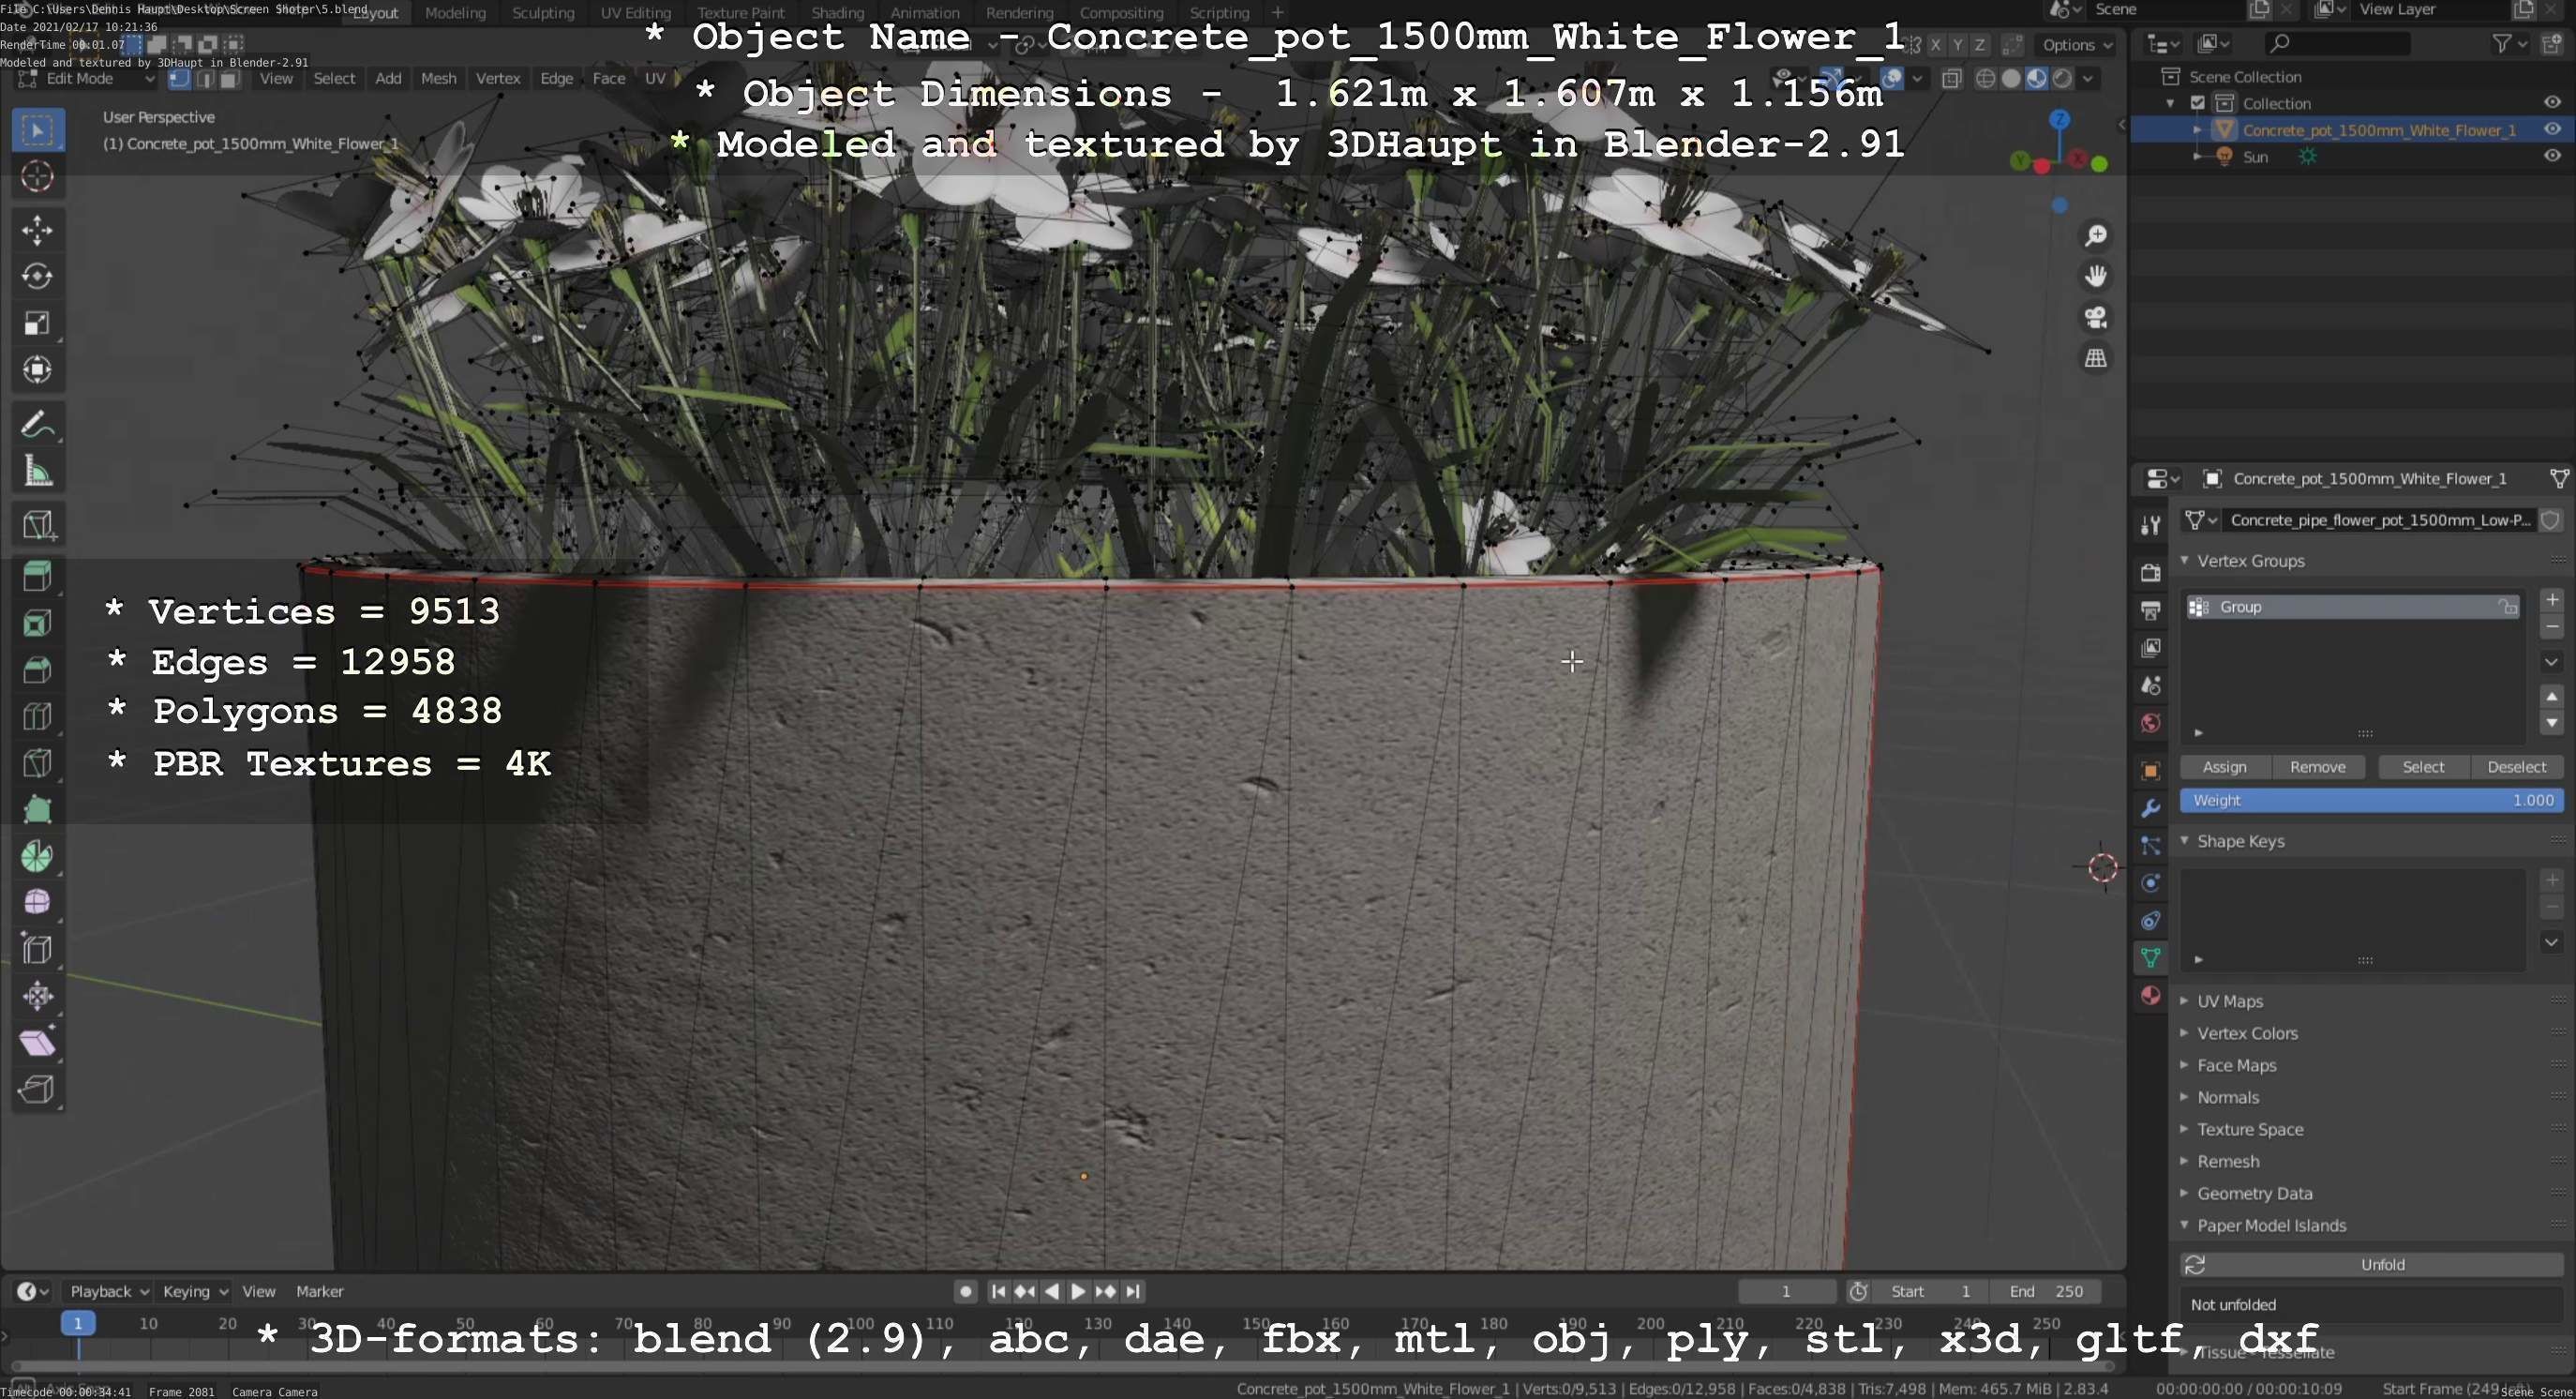Open the Options dropdown
Screen dimensions: 2576x1399
pyautogui.click(x=2077, y=45)
